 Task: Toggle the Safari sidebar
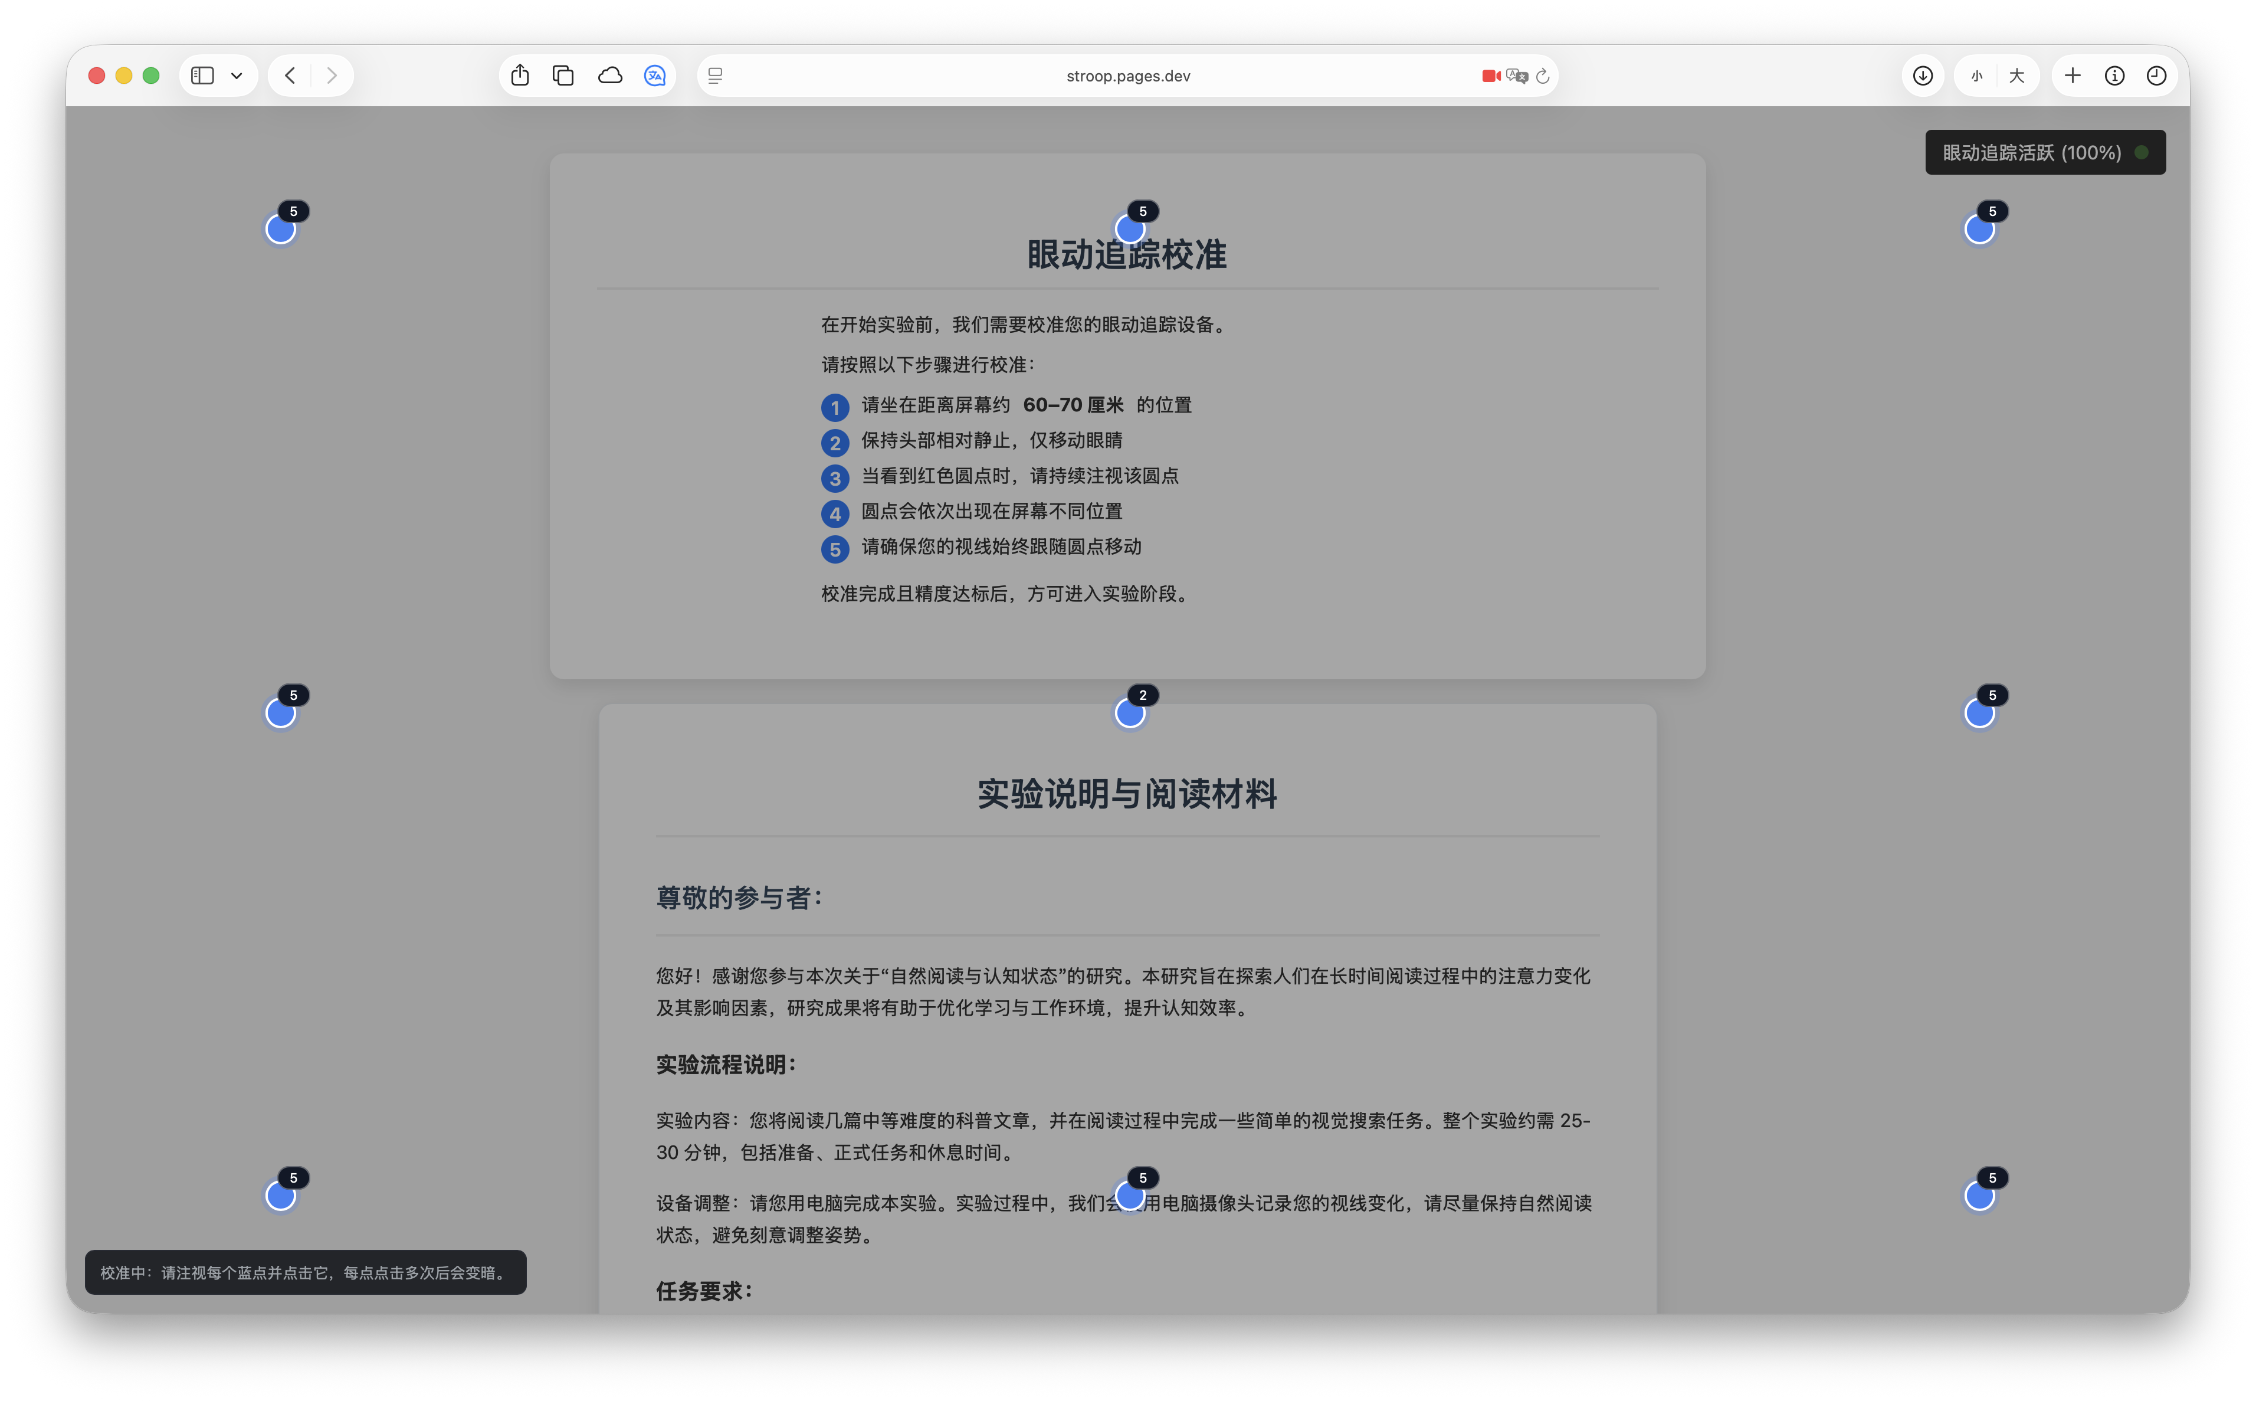click(202, 75)
